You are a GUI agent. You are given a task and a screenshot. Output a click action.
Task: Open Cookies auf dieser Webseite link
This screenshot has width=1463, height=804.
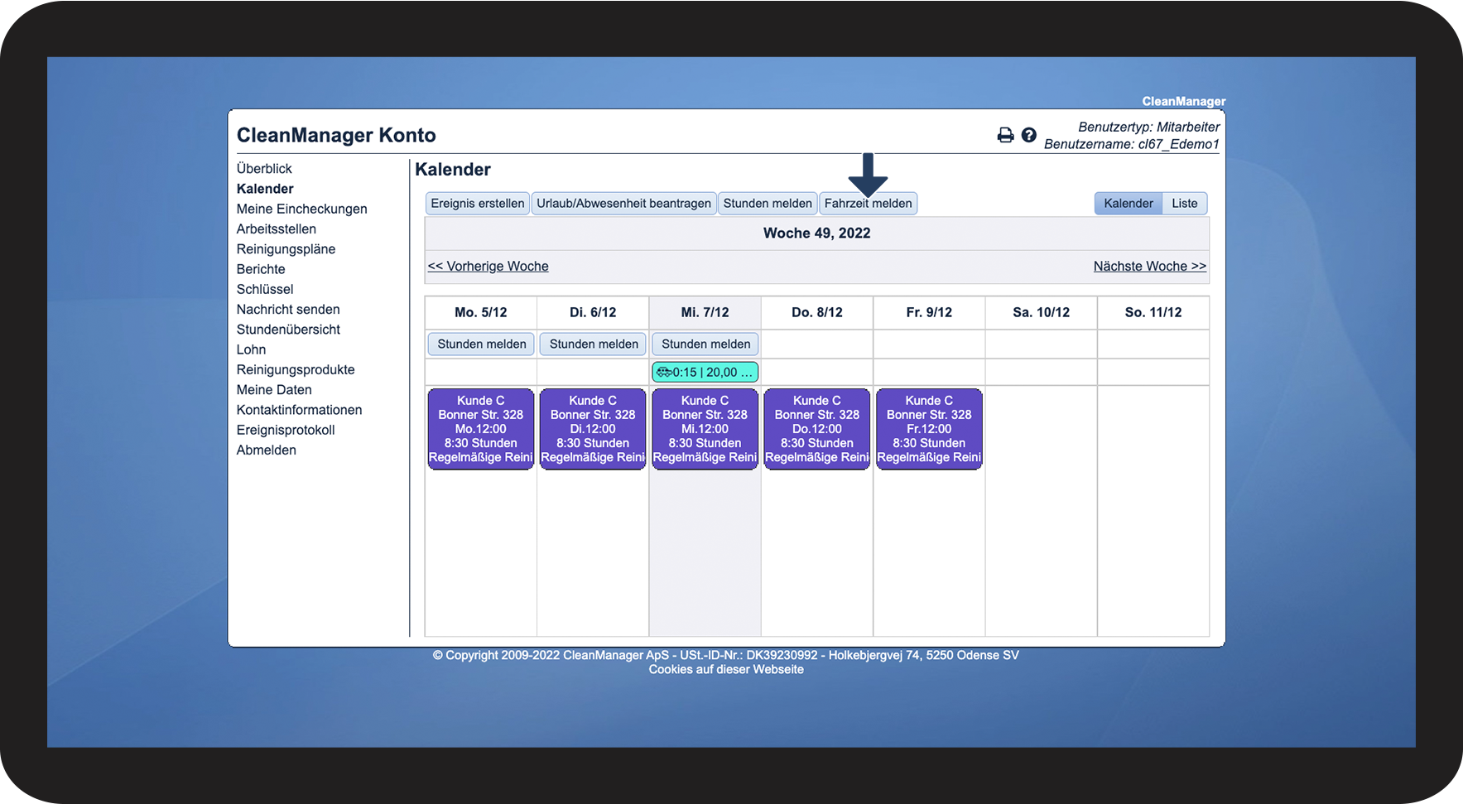point(726,670)
